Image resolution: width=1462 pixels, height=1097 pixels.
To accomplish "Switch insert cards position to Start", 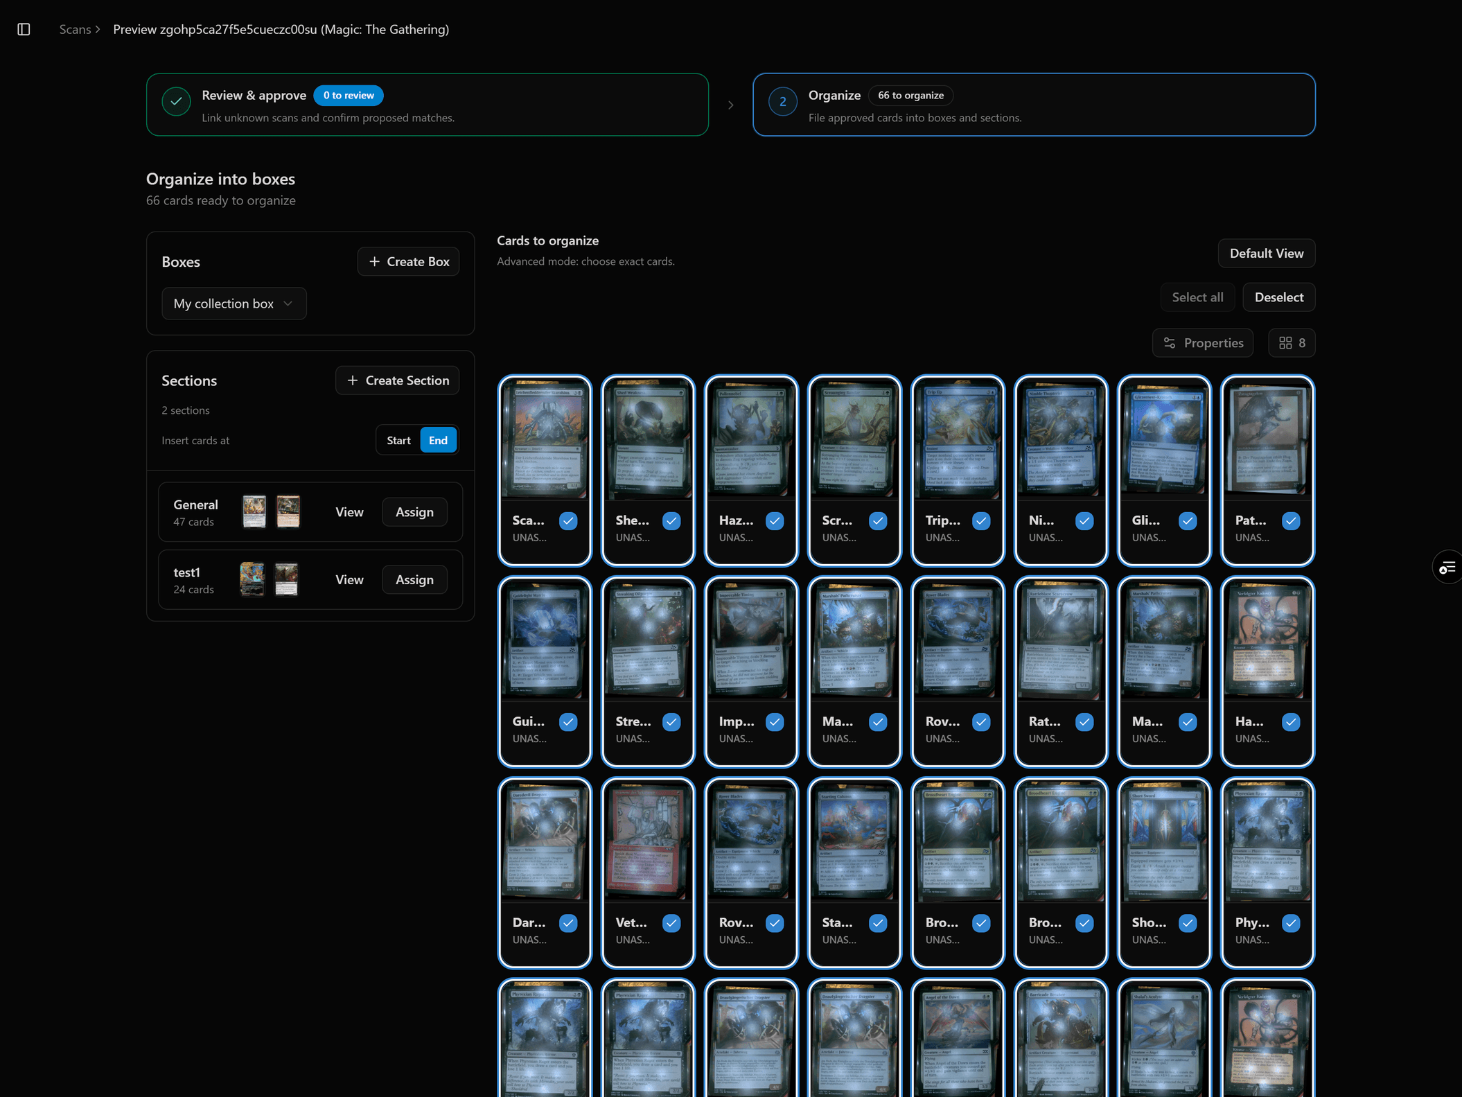I will tap(398, 440).
